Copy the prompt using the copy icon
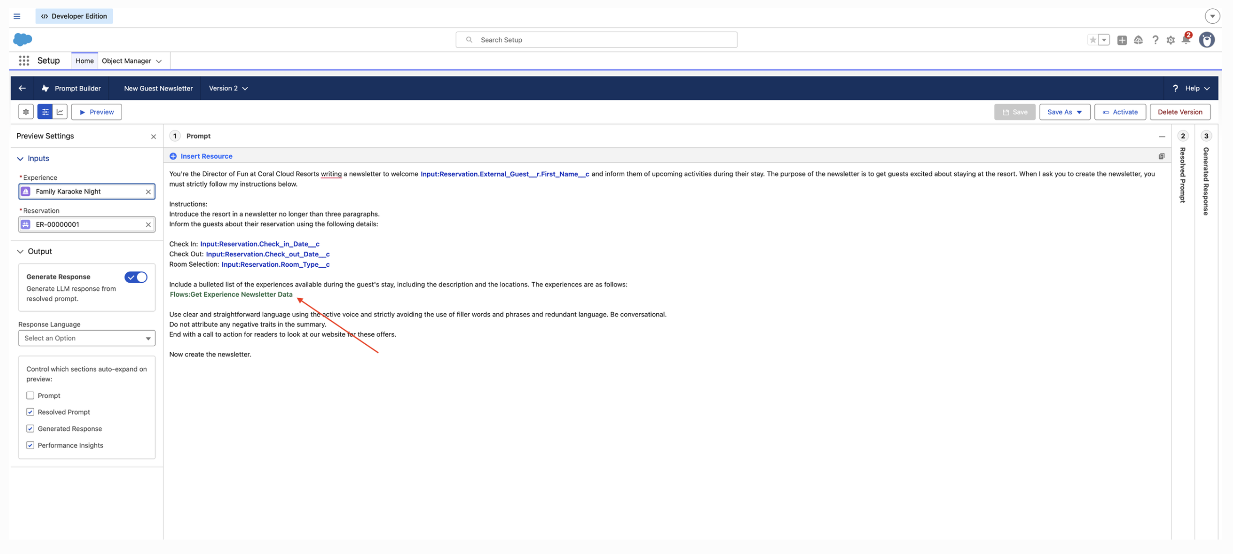The image size is (1233, 554). 1161,156
